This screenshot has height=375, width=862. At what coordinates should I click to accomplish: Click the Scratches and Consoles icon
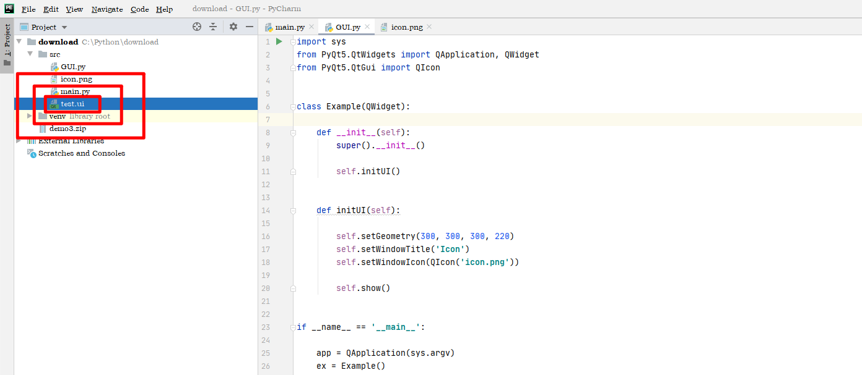click(x=32, y=153)
